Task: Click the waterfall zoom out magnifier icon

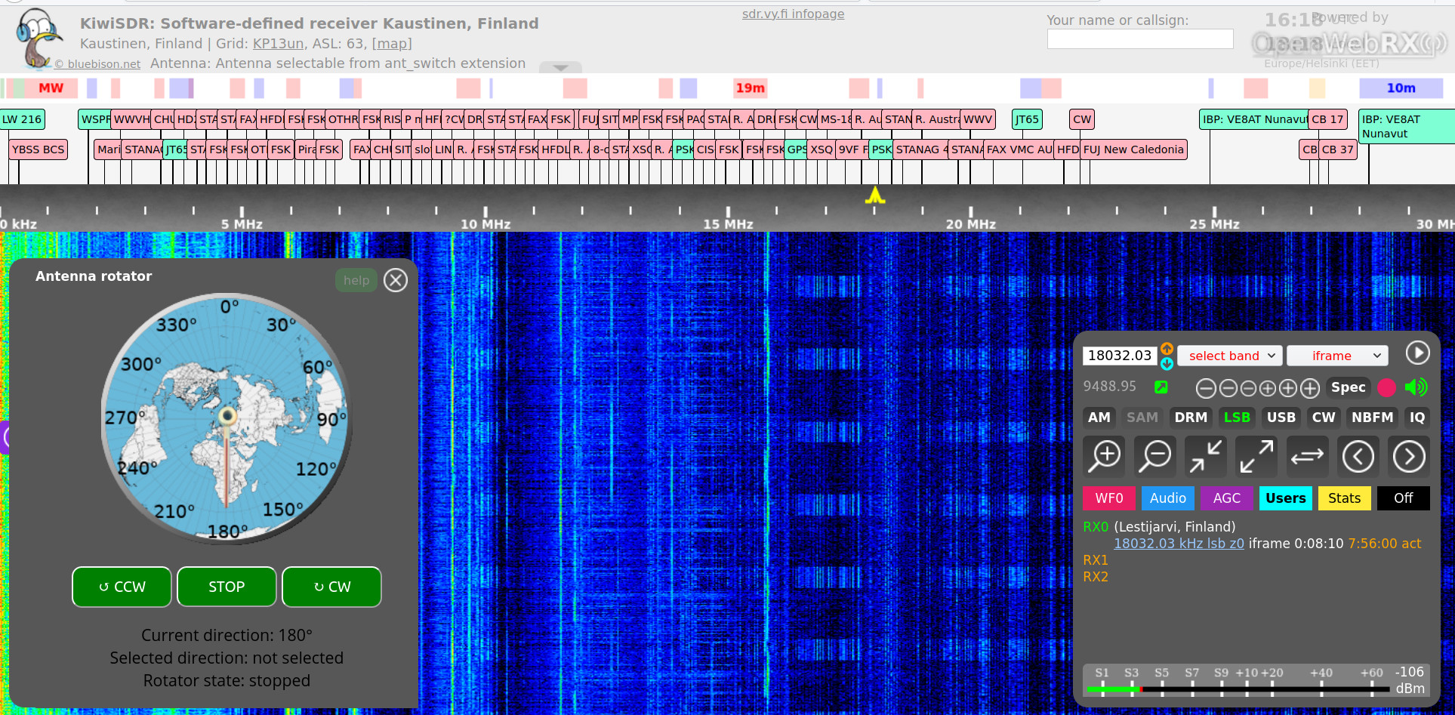Action: (1155, 456)
